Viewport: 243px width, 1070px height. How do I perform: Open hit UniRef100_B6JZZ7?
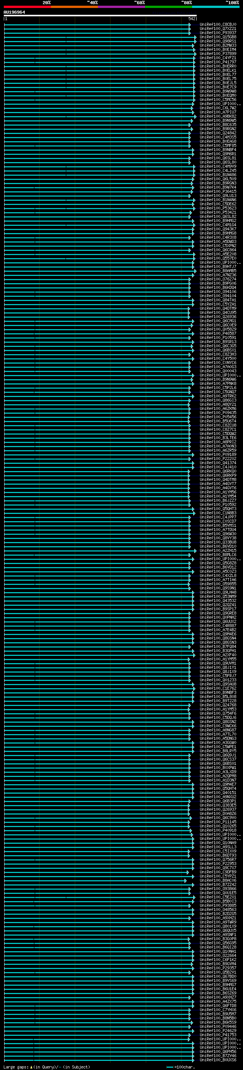coord(218,500)
